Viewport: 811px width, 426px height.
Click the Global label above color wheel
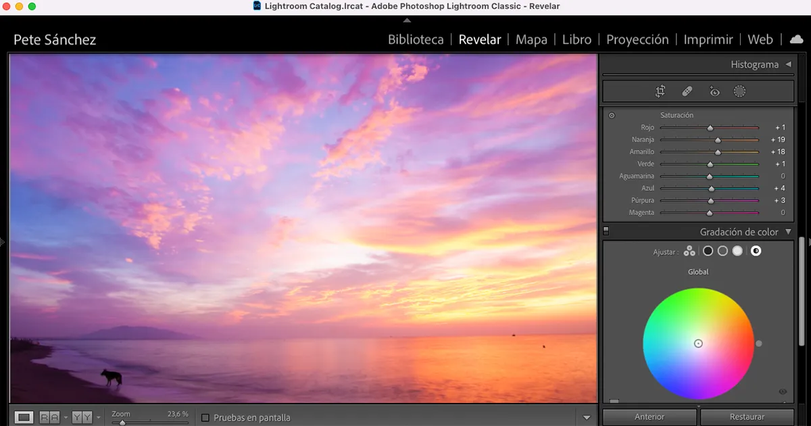698,272
